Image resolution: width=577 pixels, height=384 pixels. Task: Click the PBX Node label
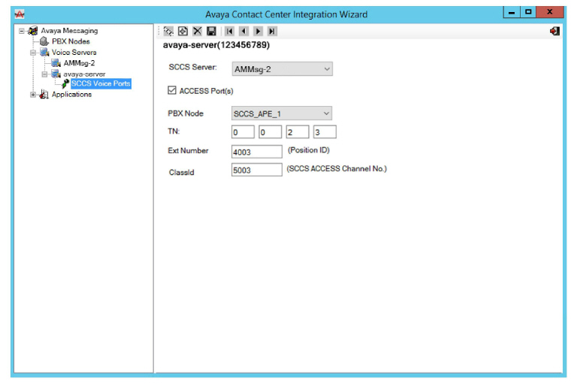click(186, 113)
